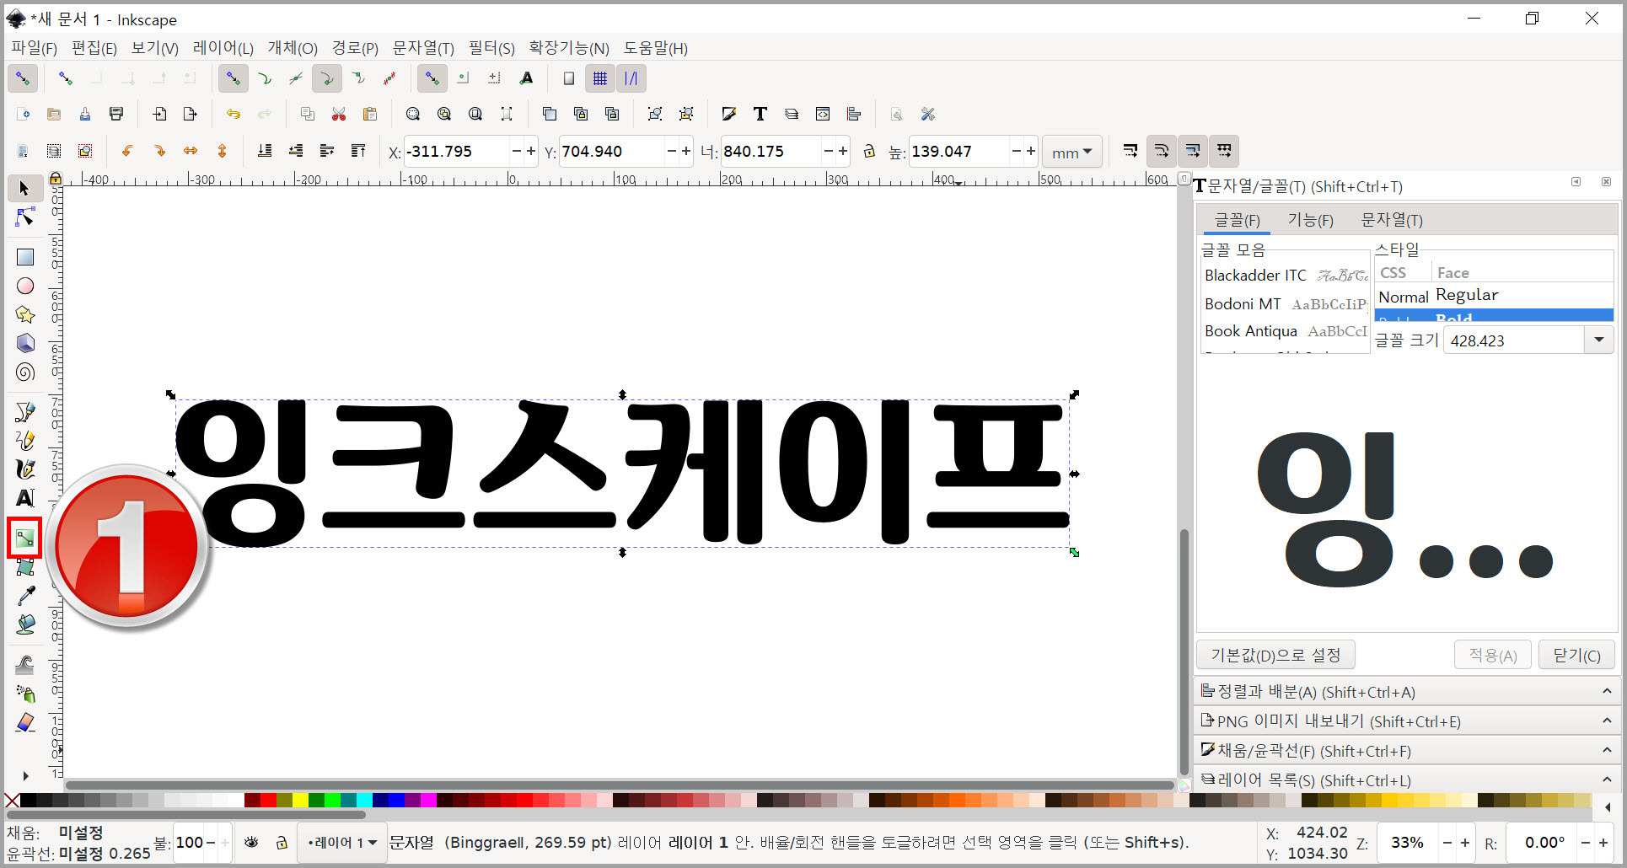The height and width of the screenshot is (868, 1627).
Task: Toggle current layer lock in status bar
Action: (x=282, y=842)
